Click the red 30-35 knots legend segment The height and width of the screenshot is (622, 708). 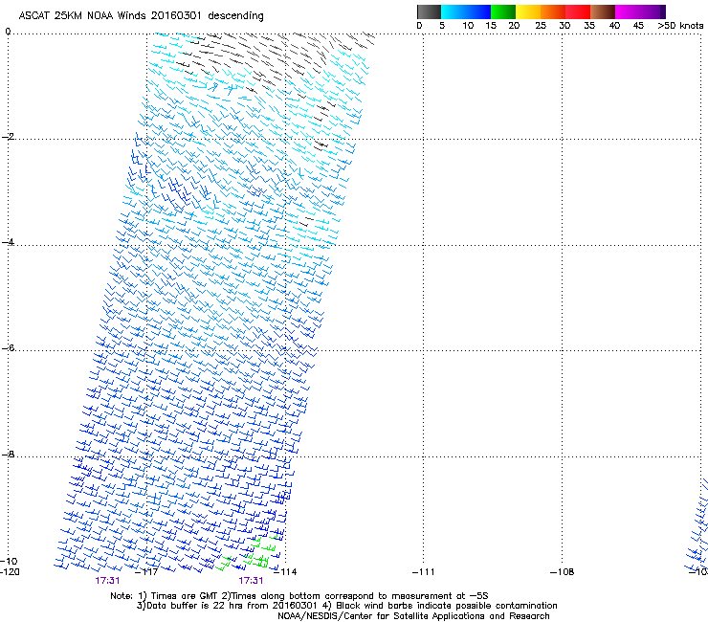[578, 11]
